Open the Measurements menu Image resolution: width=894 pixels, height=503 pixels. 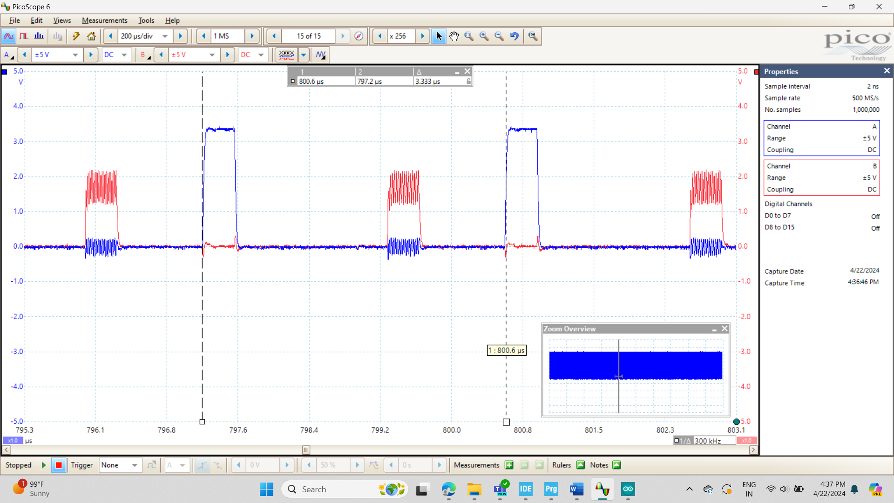(x=104, y=20)
